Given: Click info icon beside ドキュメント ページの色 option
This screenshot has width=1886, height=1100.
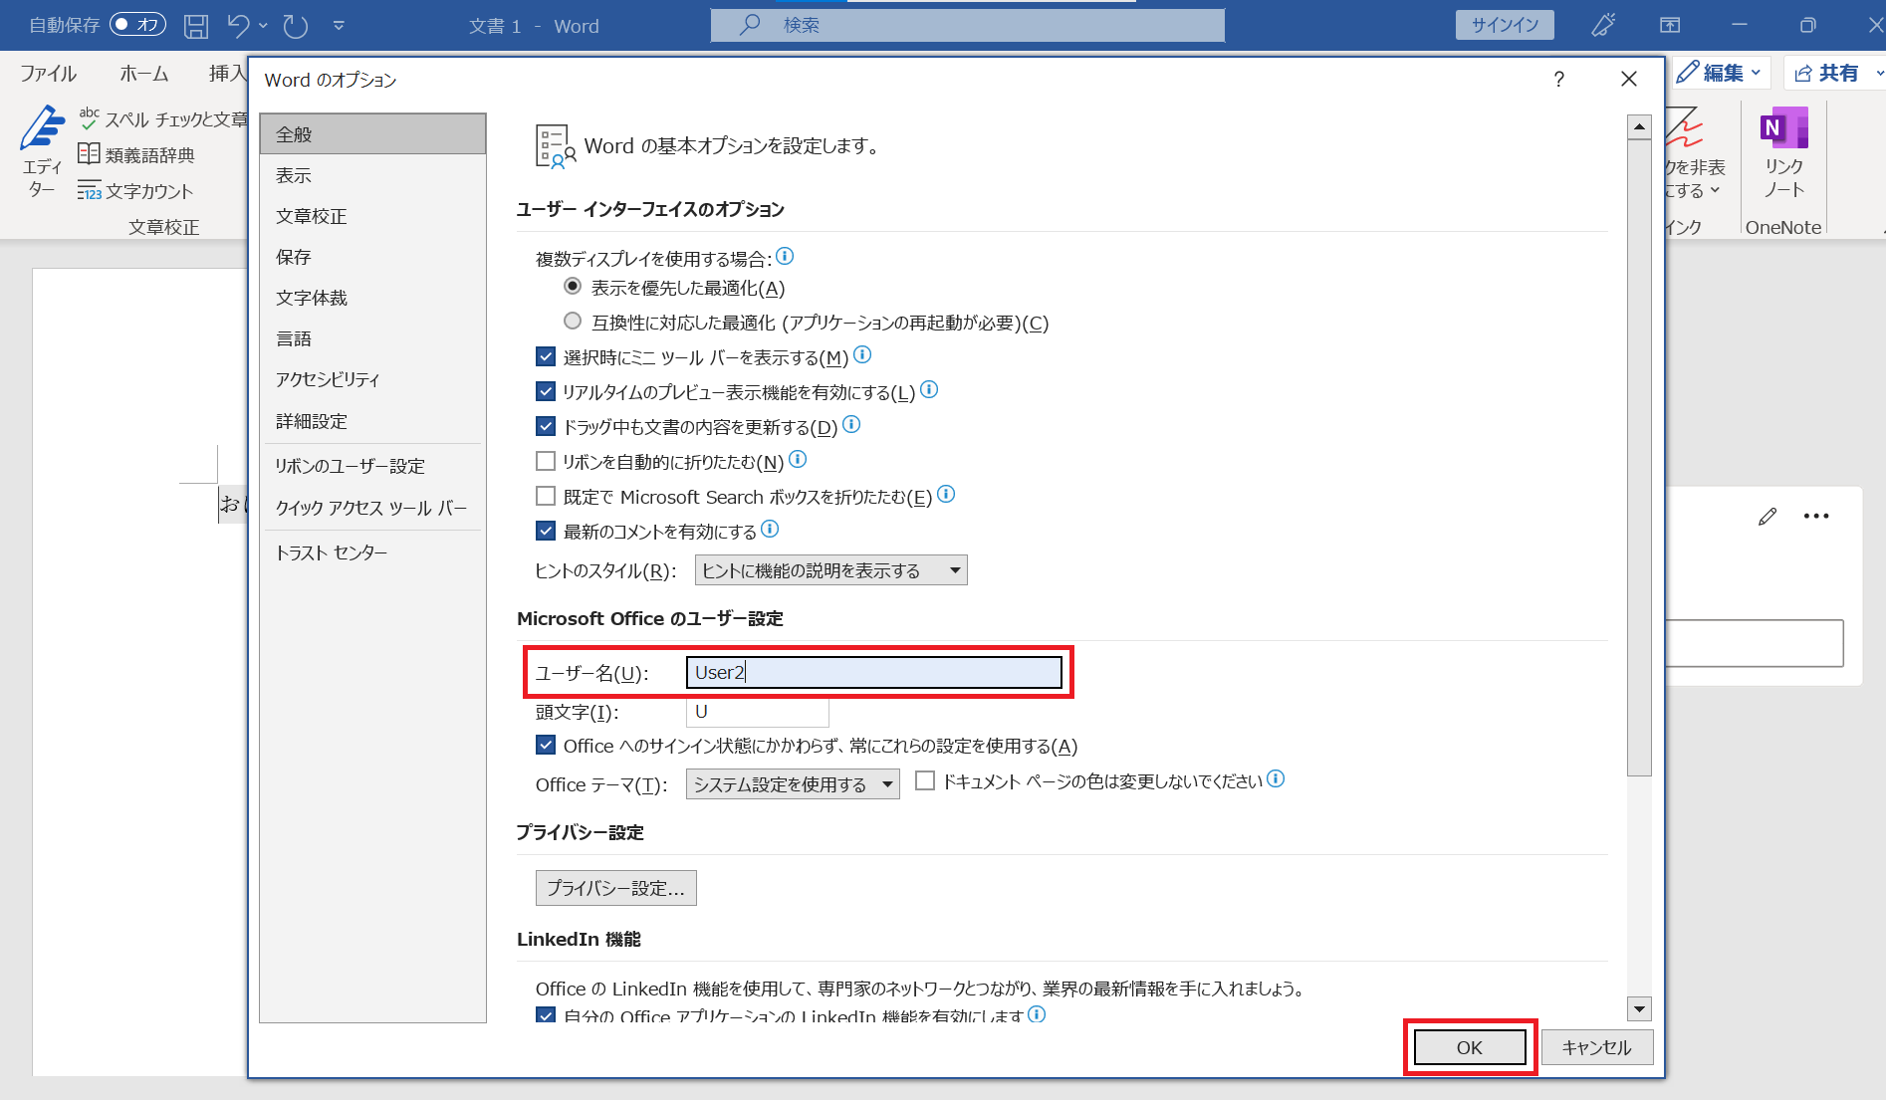Looking at the screenshot, I should [x=1276, y=778].
